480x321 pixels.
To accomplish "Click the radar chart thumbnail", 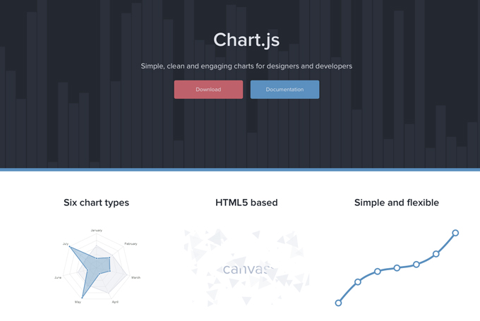I will coord(97,266).
